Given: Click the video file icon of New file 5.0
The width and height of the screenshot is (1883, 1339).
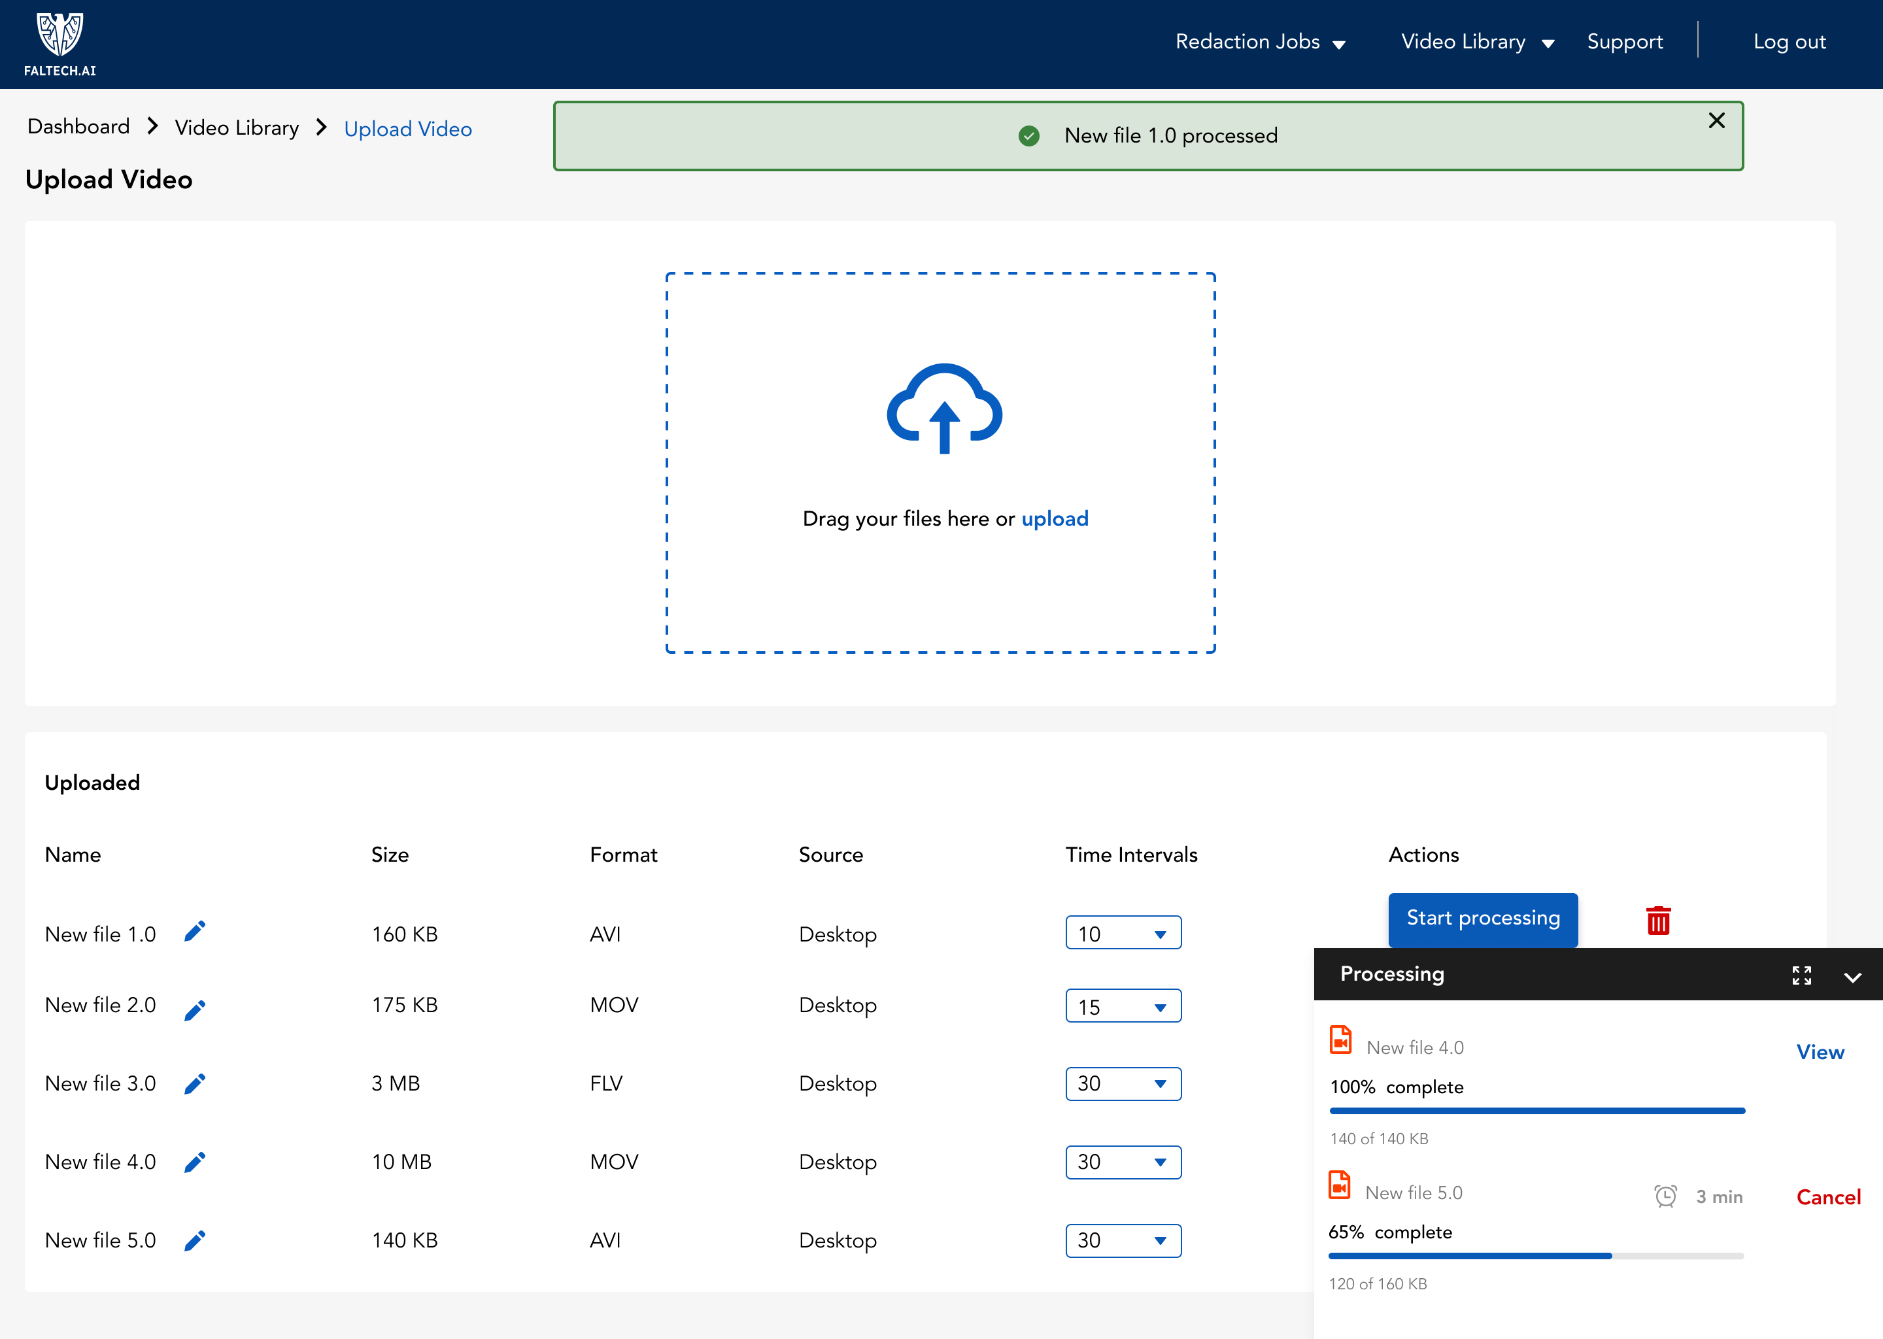Looking at the screenshot, I should tap(1340, 1185).
